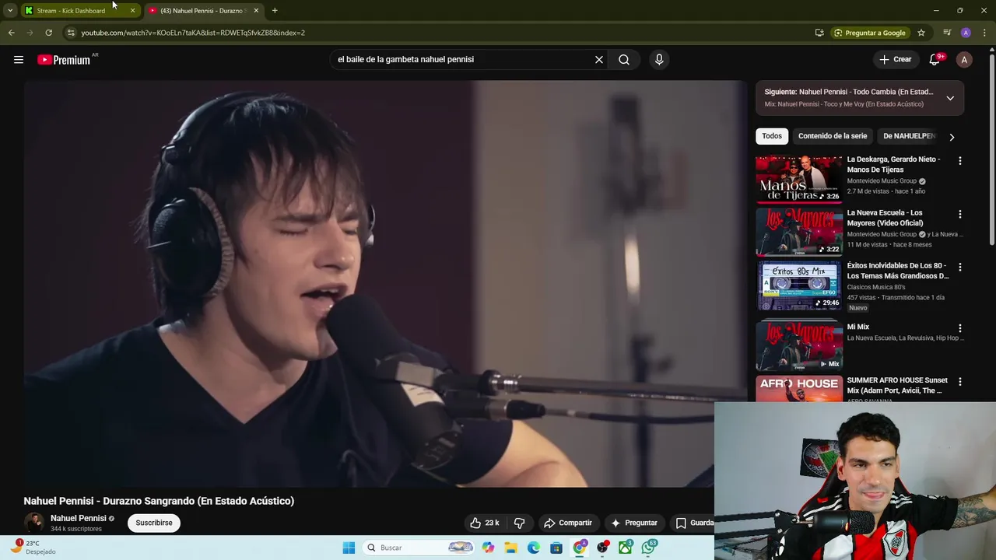
Task: Open Montevideo Music Group channel under La Deskarga
Action: coord(882,181)
